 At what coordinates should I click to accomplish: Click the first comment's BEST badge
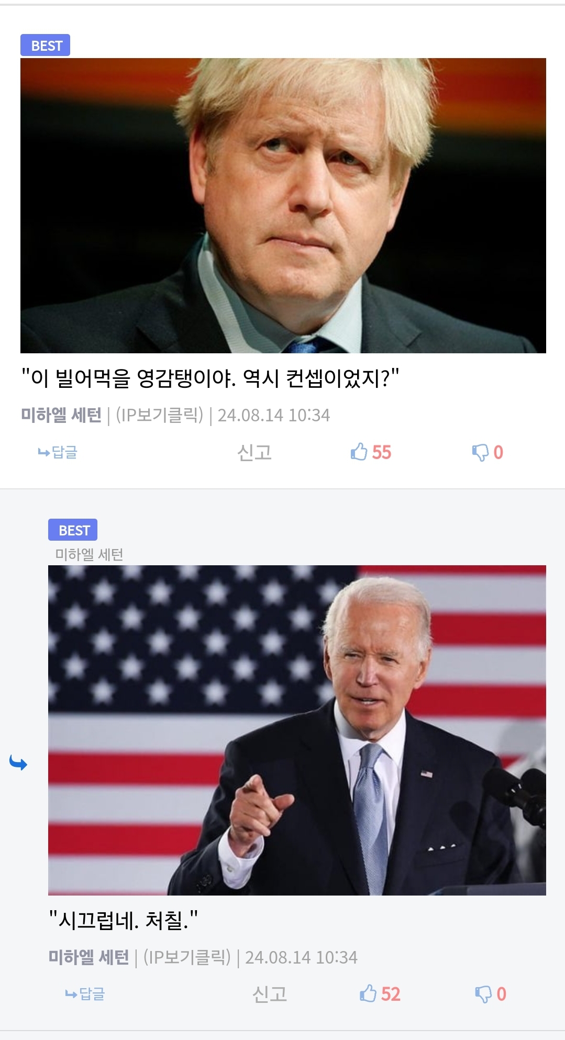point(45,46)
